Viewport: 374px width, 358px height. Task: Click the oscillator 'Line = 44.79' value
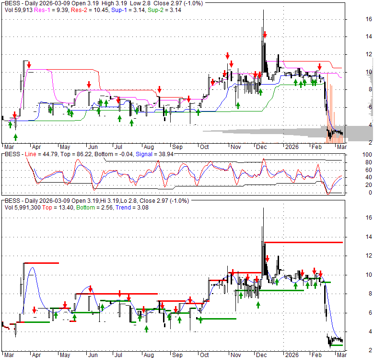[41, 154]
